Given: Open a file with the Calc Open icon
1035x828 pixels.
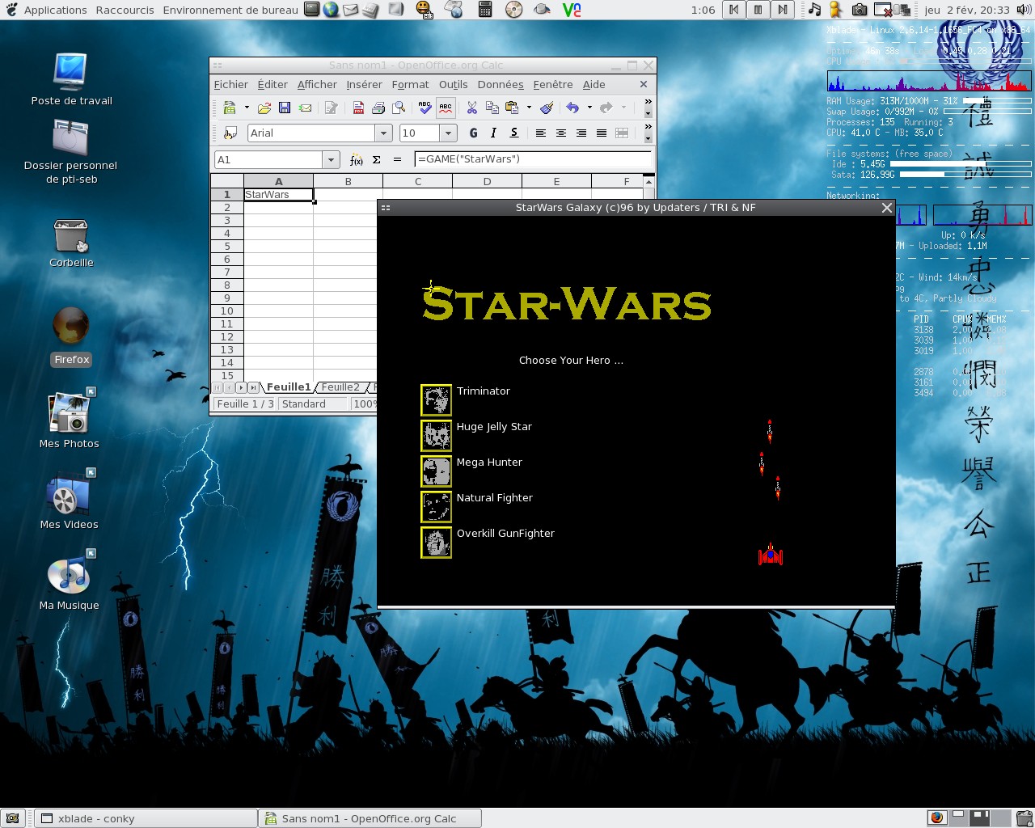Looking at the screenshot, I should click(x=264, y=108).
